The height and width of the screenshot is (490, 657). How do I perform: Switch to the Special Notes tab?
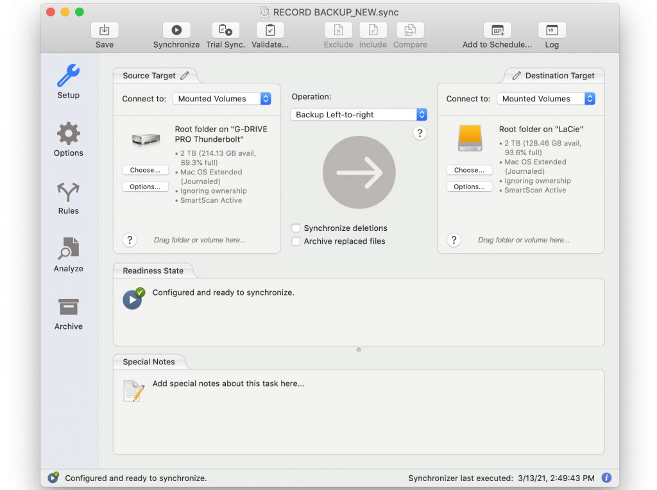[x=150, y=361]
